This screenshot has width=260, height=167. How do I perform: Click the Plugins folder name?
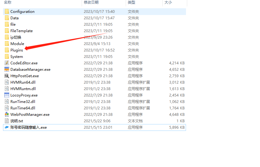click(x=17, y=50)
